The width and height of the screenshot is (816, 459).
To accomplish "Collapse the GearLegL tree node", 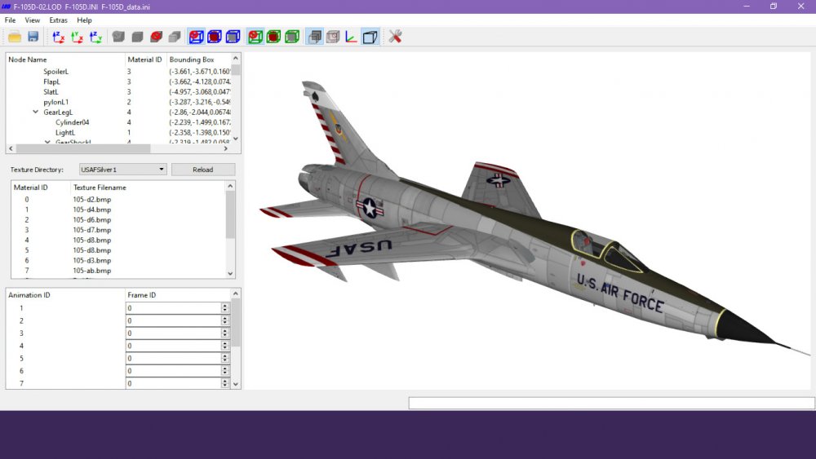I will coord(35,112).
